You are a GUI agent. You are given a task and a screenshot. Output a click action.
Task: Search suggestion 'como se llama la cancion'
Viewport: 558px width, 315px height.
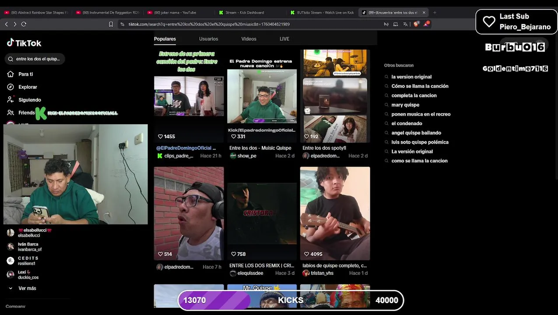click(x=419, y=161)
